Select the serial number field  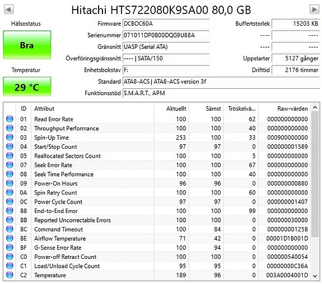166,35
